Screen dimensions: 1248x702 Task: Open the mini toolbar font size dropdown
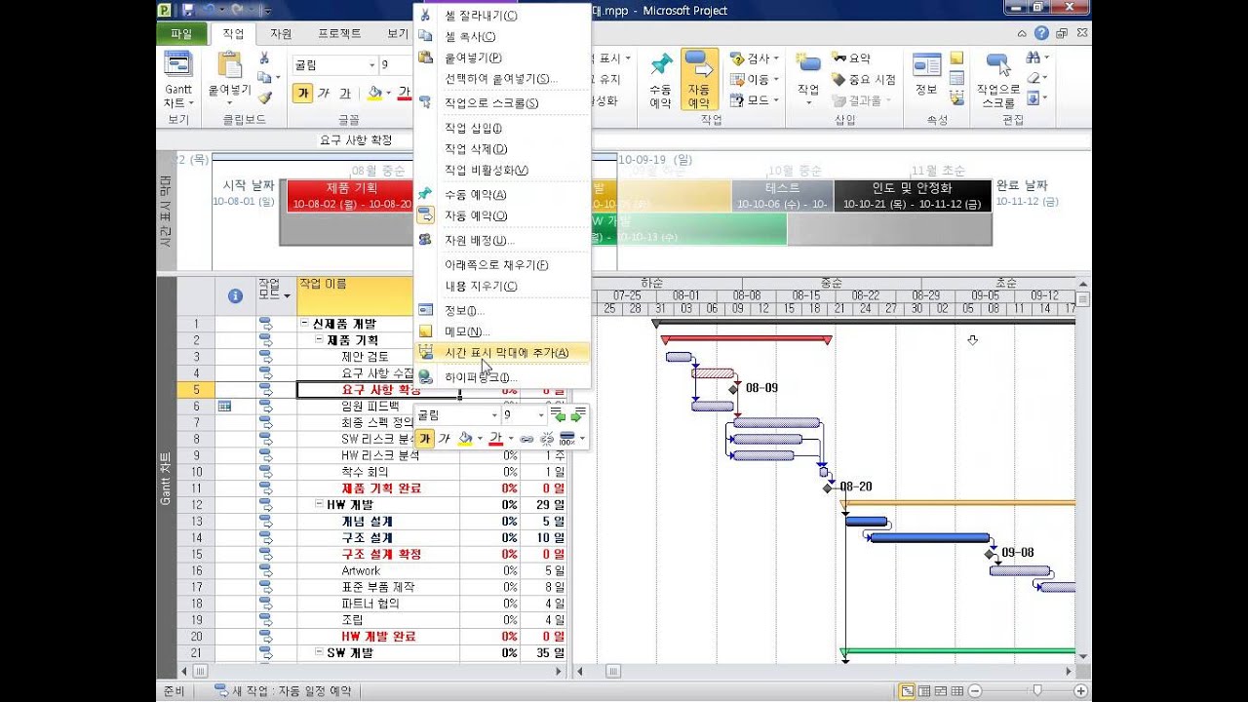pos(541,415)
